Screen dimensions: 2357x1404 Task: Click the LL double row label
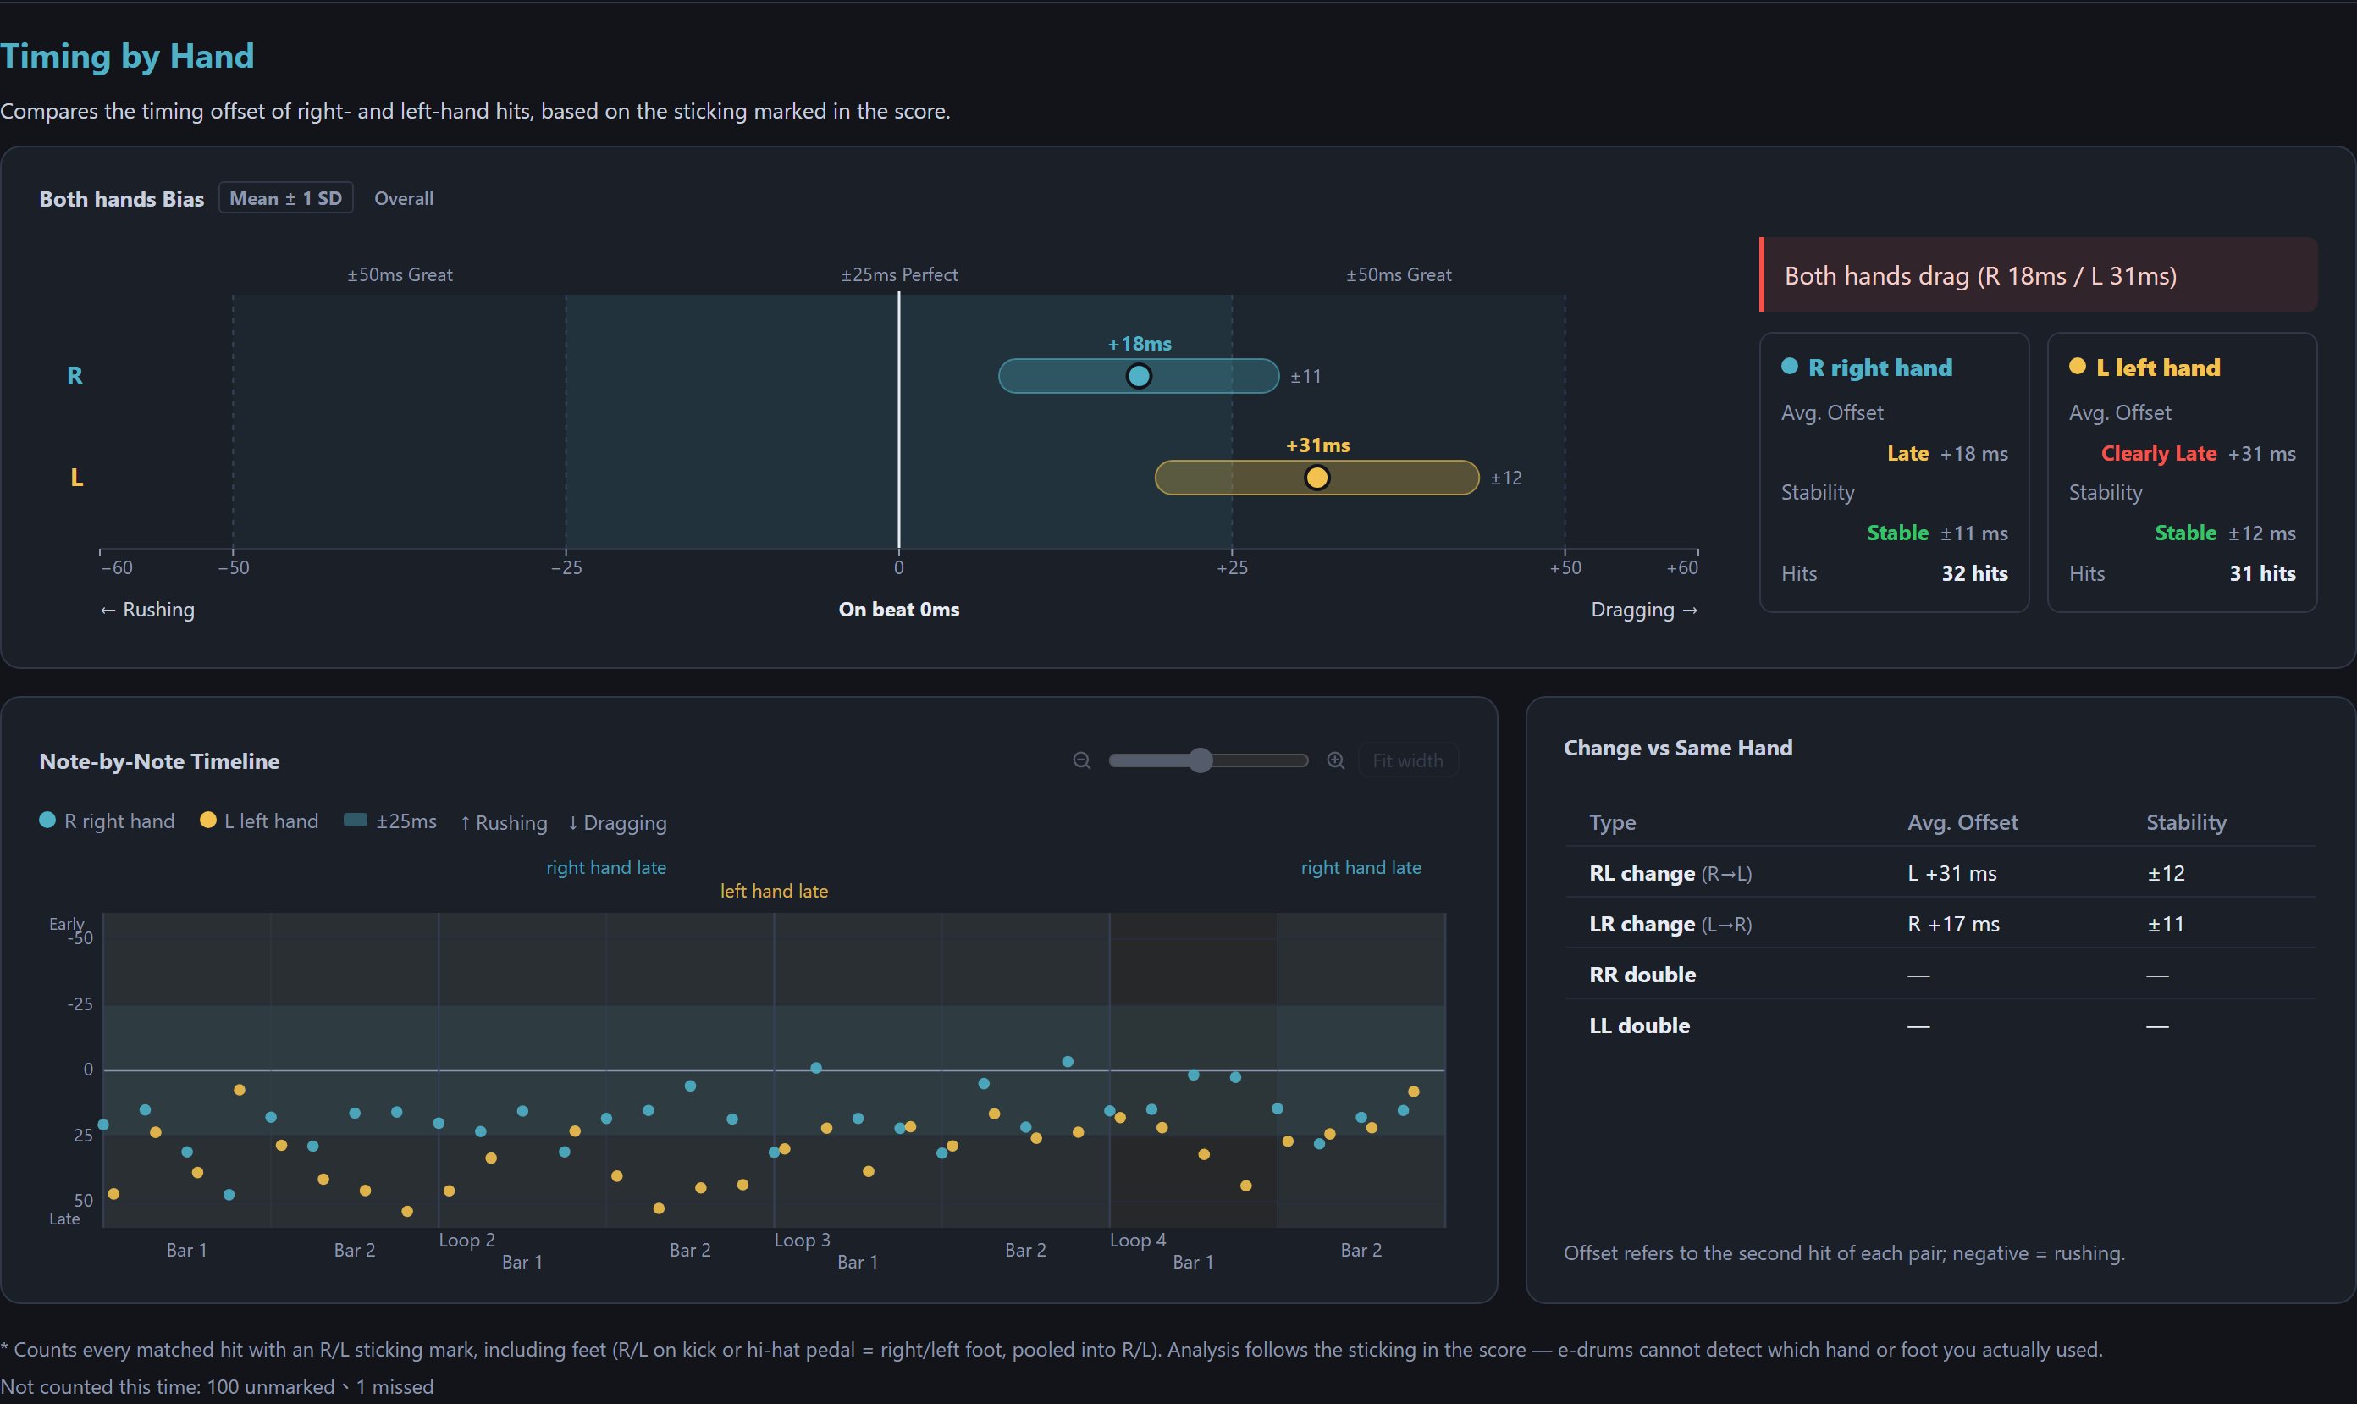point(1639,1025)
